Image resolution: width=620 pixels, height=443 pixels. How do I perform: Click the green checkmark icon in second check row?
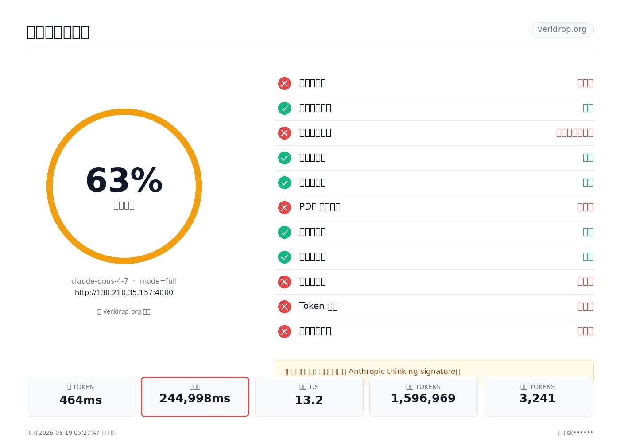[284, 108]
